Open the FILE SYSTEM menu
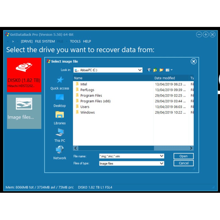The image size is (220, 220). coord(45,41)
